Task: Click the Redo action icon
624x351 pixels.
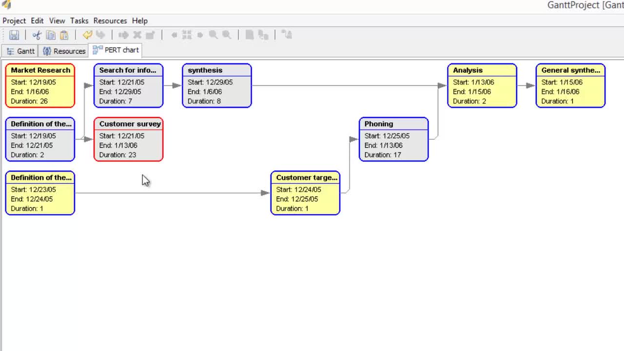Action: 100,35
